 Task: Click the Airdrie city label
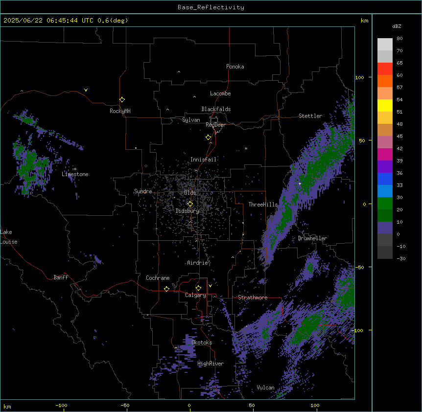[x=198, y=263]
